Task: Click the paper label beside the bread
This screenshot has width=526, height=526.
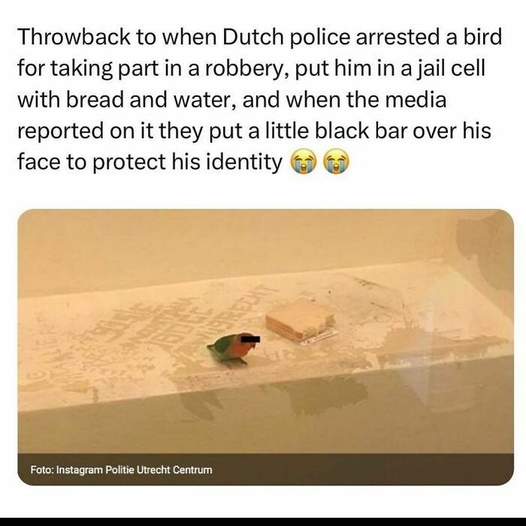Action: 320,337
